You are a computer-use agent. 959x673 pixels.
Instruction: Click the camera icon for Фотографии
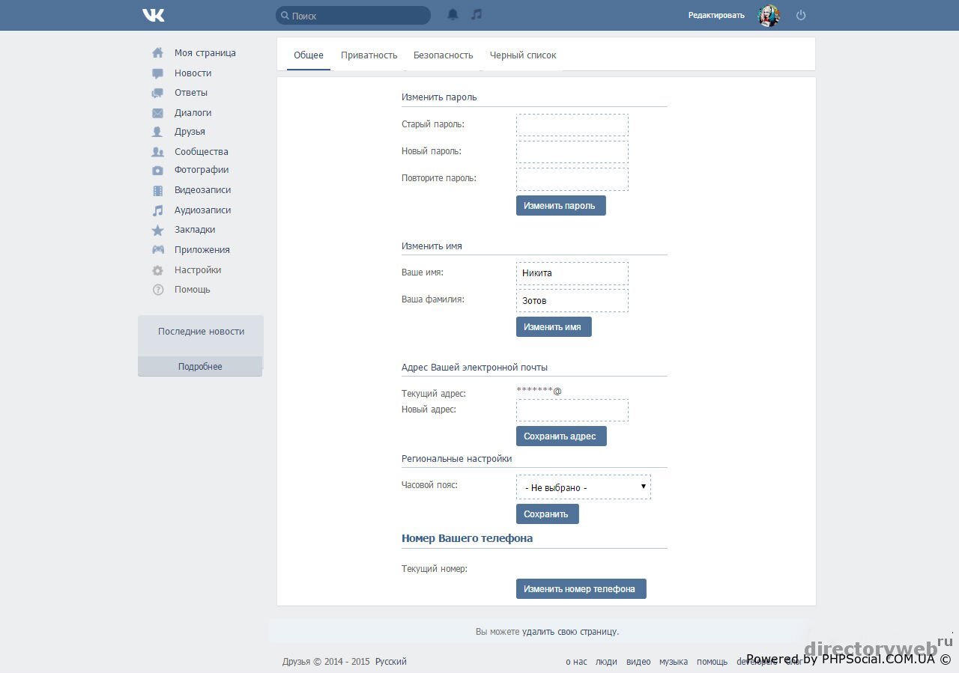157,171
